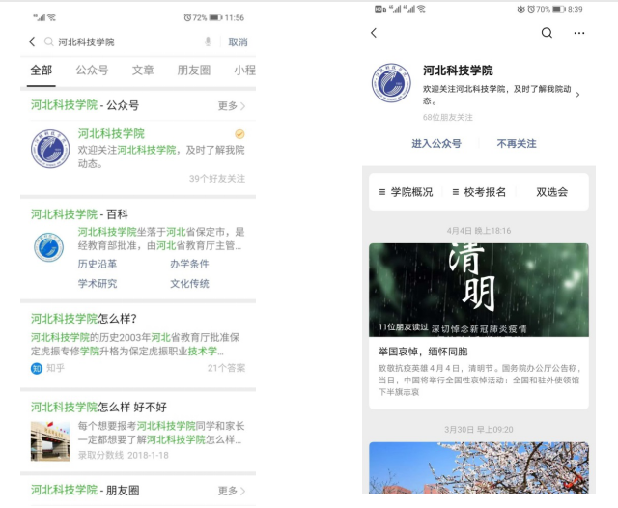Open 学术研究 encyclopedia link
Screen dimensions: 618x508
click(98, 283)
